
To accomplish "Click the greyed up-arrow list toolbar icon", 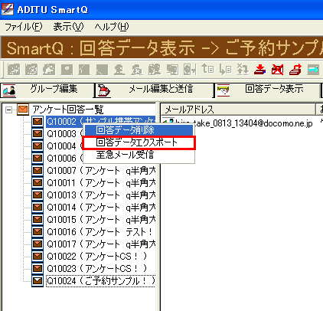I will 207,70.
